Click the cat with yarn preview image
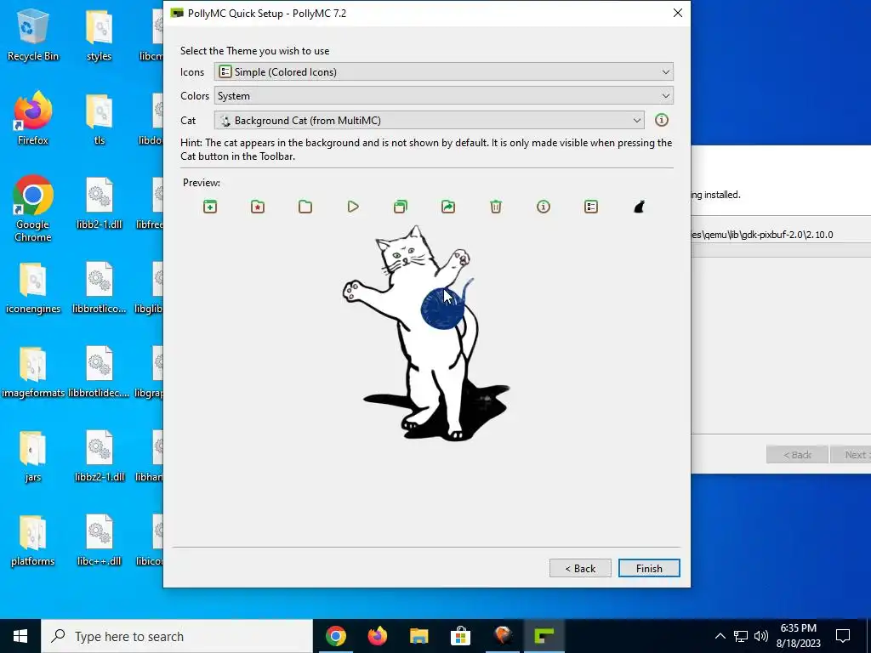 click(426, 333)
